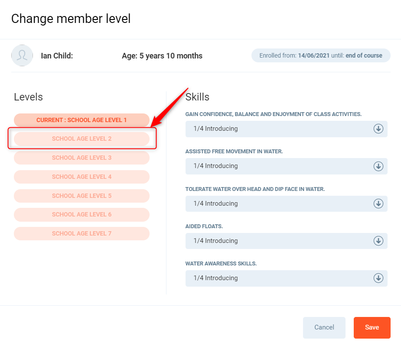
Task: Cancel the member level change
Action: point(324,327)
